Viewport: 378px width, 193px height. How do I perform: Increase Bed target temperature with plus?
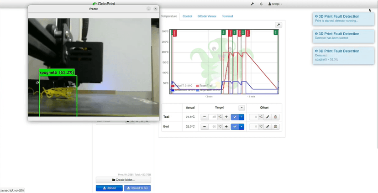pos(226,126)
